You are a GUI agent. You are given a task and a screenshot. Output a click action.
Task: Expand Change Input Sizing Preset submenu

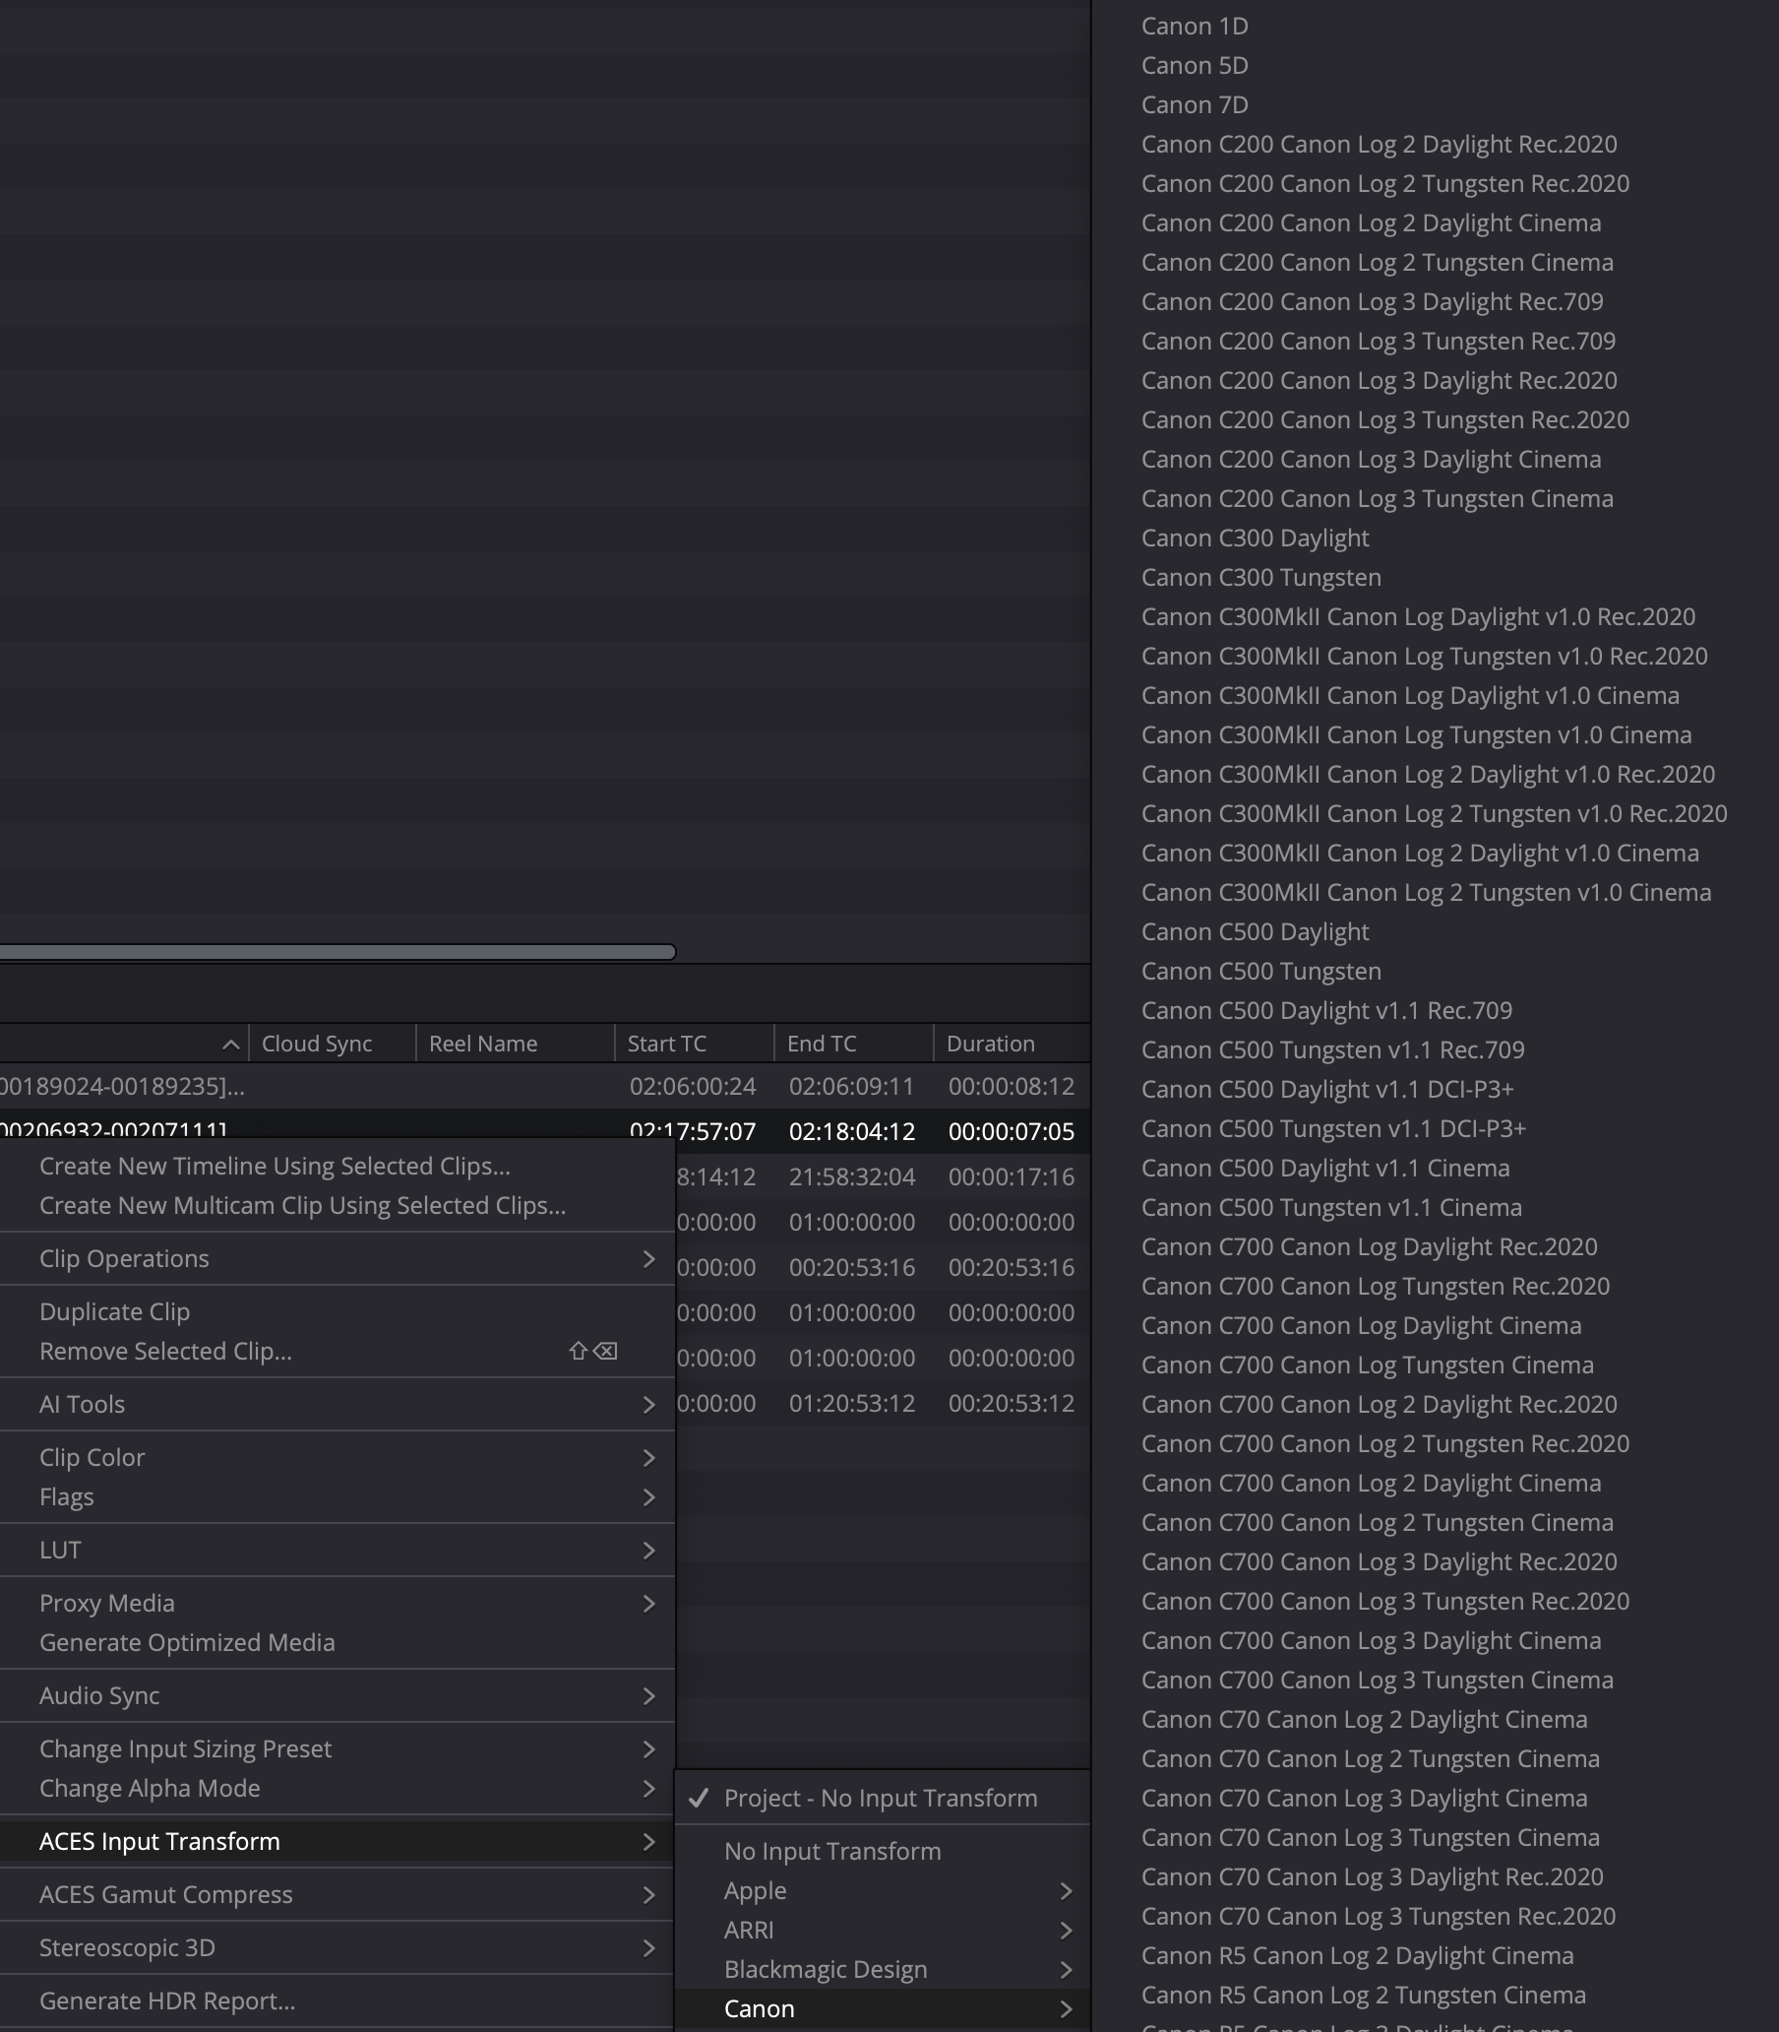click(x=337, y=1747)
